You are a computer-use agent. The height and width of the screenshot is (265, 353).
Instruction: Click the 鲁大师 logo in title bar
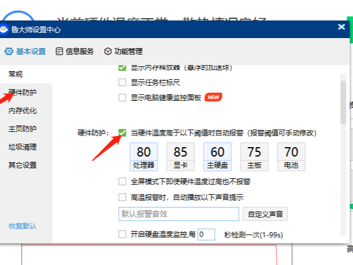[x=4, y=29]
